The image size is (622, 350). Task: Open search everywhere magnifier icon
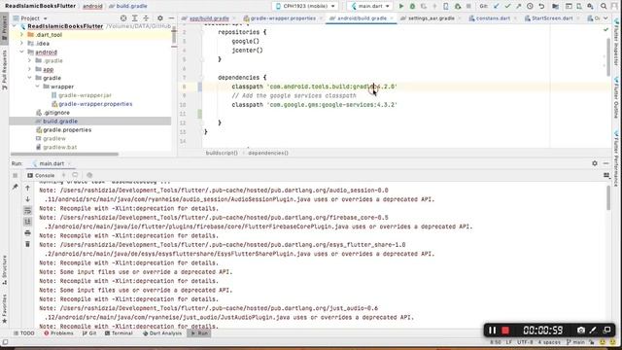tap(604, 6)
